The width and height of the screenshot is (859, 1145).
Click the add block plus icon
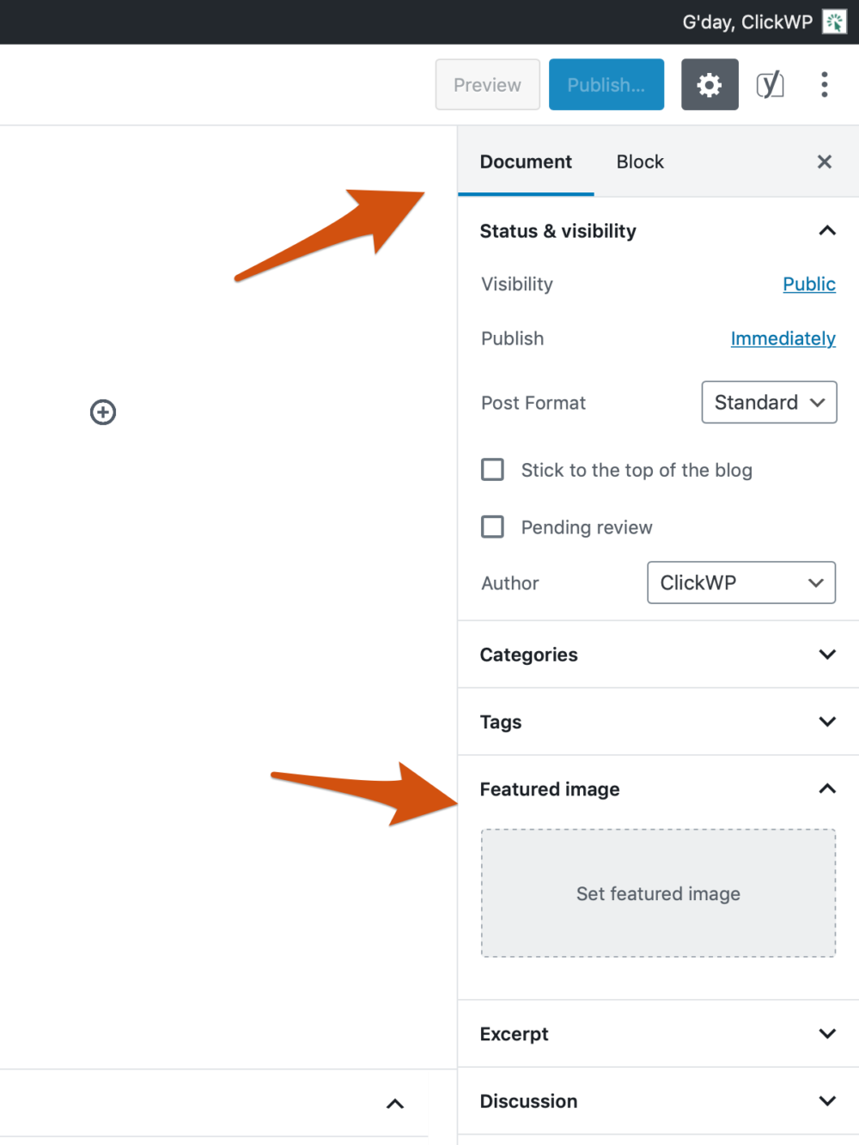pos(103,412)
